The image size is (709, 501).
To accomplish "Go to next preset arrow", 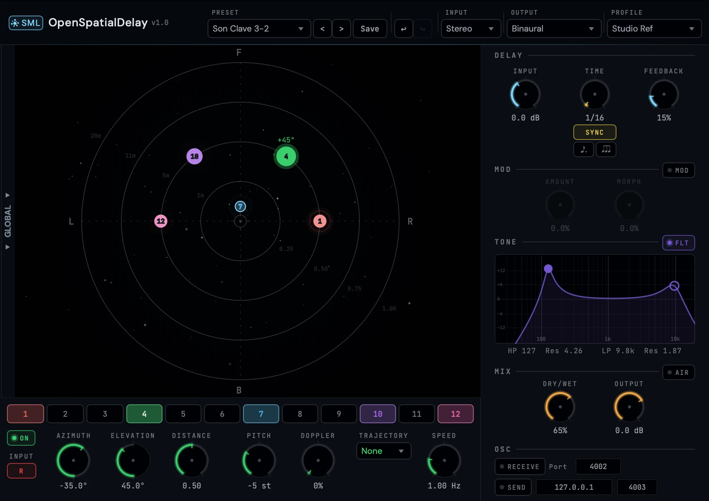I will click(x=342, y=29).
